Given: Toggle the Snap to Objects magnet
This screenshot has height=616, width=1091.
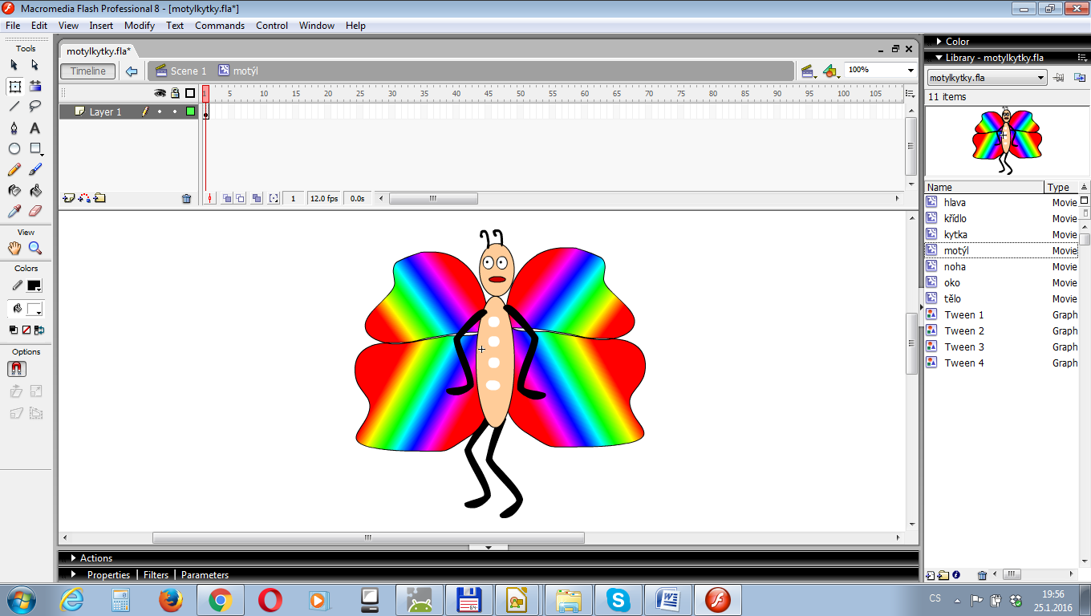Looking at the screenshot, I should click(x=17, y=369).
